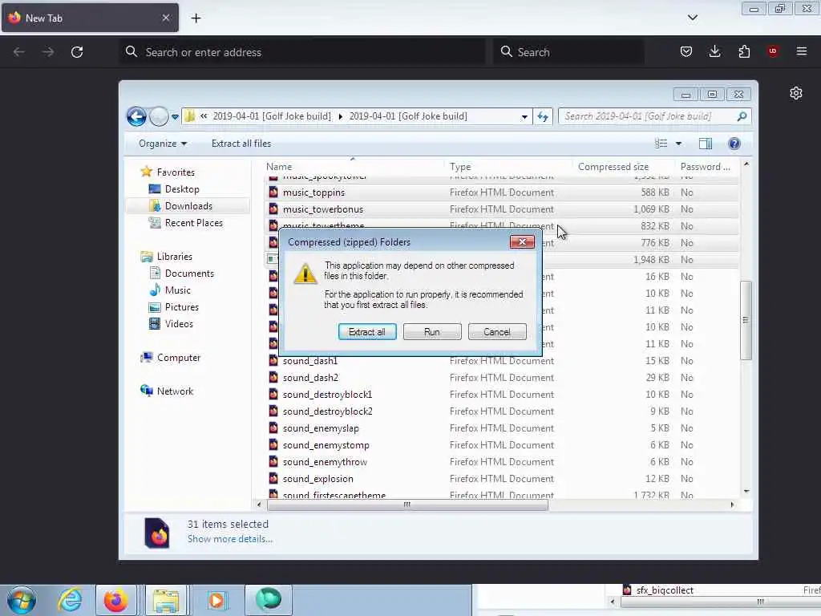This screenshot has height=616, width=821.
Task: Select the music_toppins file
Action: pyautogui.click(x=313, y=192)
